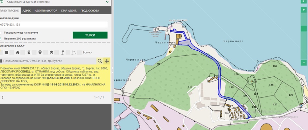Click the keywords field containing 07079.831.131
Image resolution: width=308 pixels, height=130 pixels.
tap(54, 25)
